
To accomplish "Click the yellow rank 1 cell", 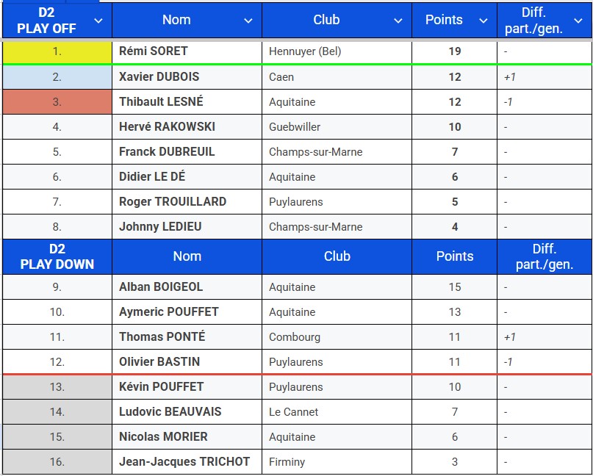I will click(x=57, y=51).
